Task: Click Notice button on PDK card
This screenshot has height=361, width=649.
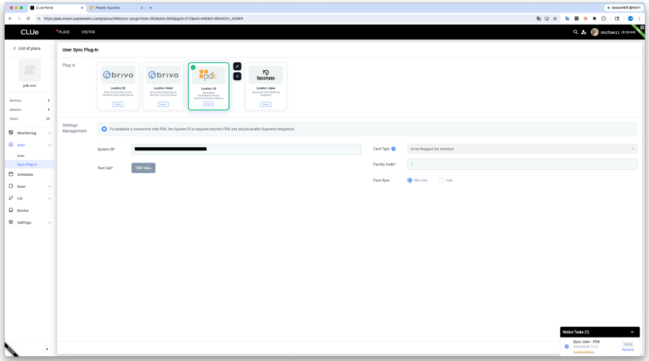Action: coord(209,104)
